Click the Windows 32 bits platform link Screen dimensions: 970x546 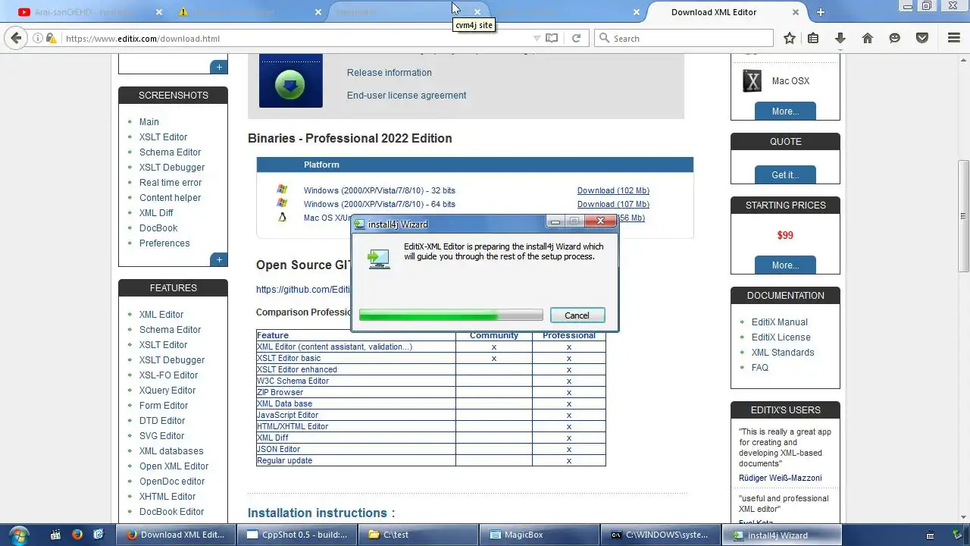coord(380,190)
